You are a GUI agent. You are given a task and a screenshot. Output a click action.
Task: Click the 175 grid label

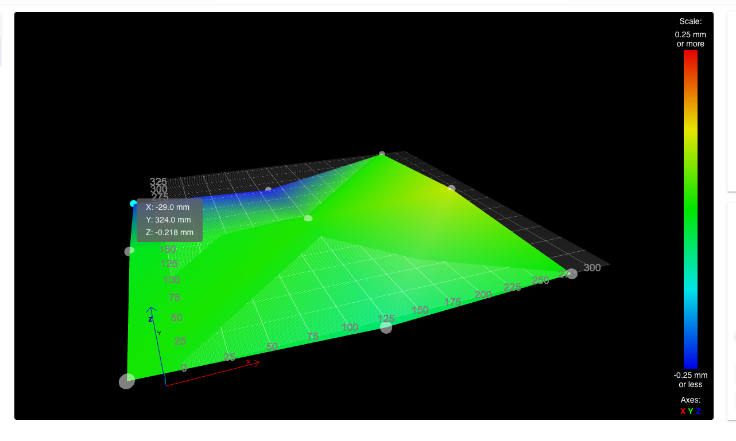click(x=453, y=302)
